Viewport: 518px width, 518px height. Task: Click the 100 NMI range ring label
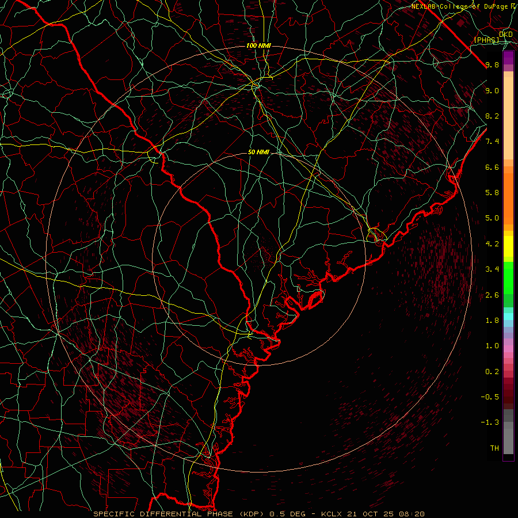(x=258, y=45)
